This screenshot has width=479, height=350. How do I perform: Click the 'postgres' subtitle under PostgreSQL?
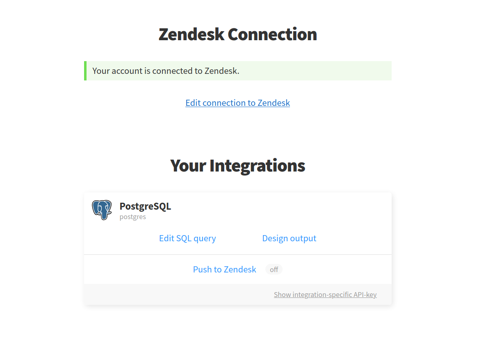132,217
